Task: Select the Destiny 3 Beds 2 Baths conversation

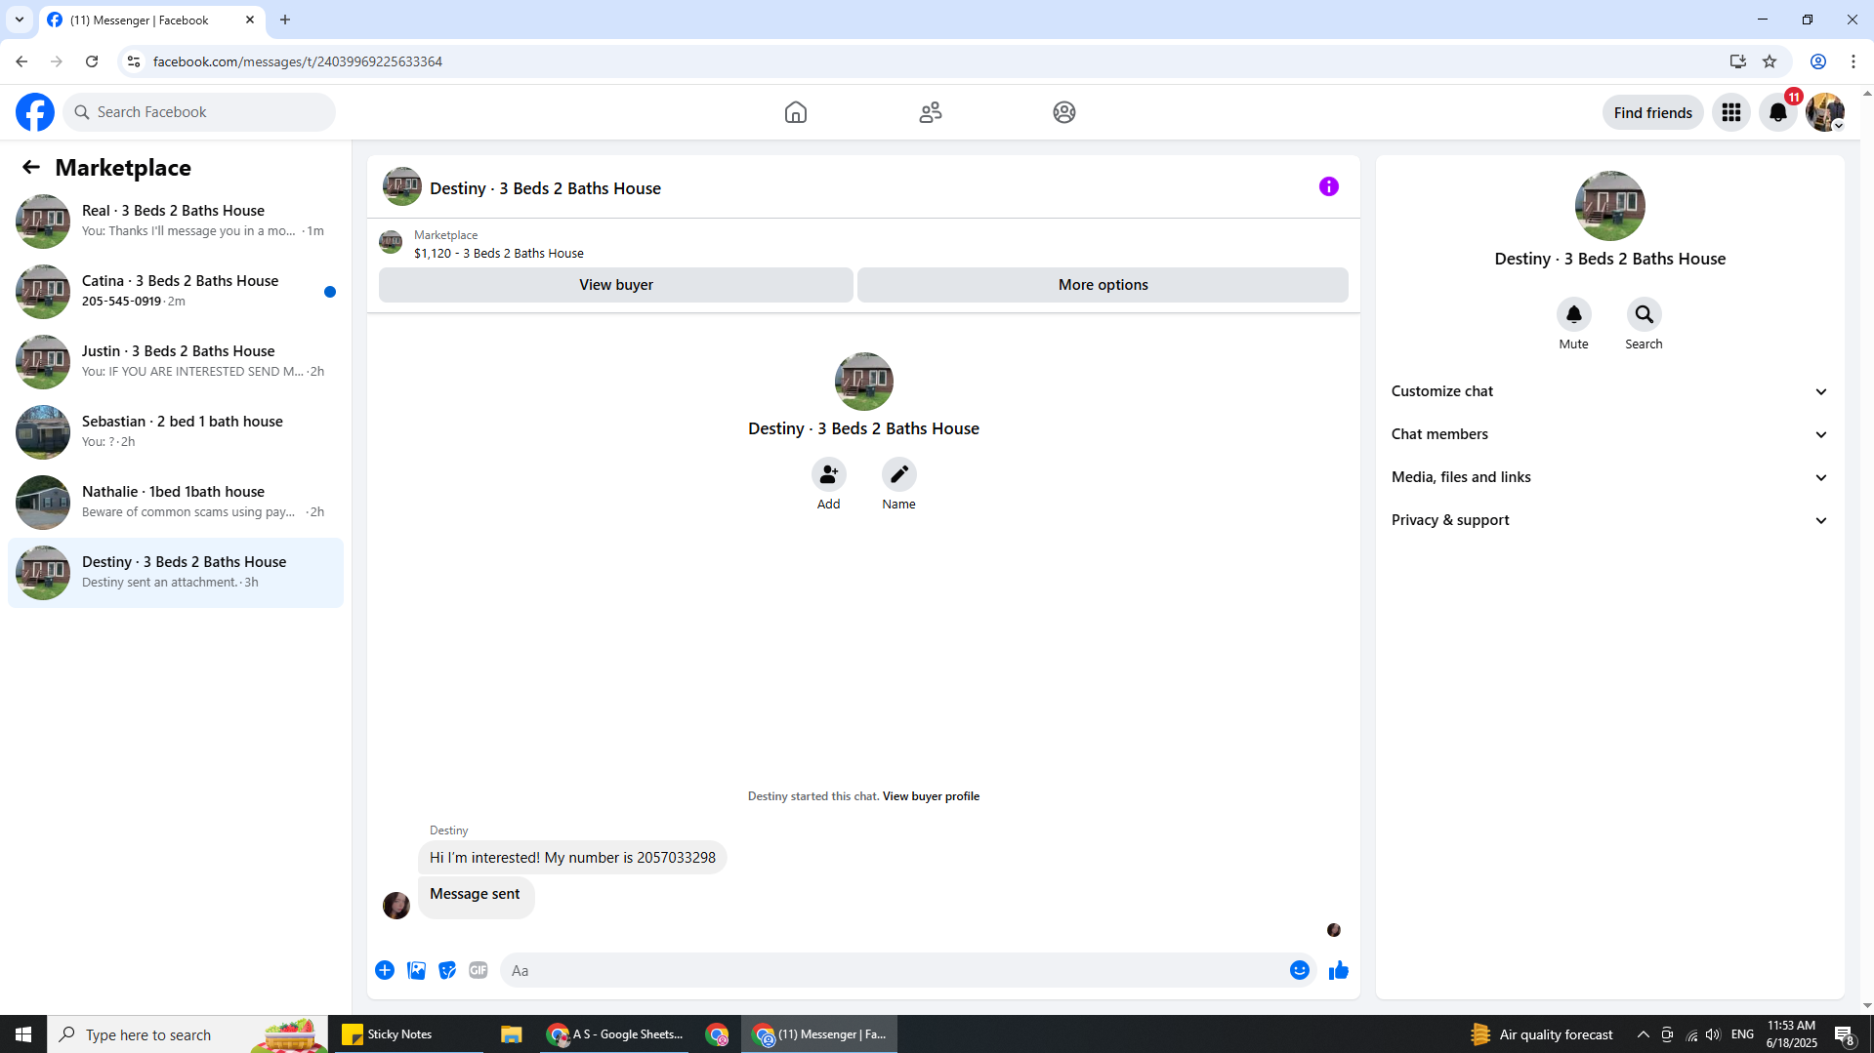Action: pyautogui.click(x=176, y=573)
